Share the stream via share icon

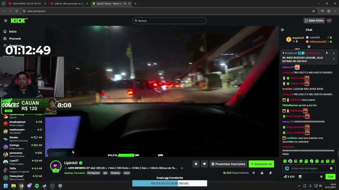click(x=253, y=173)
